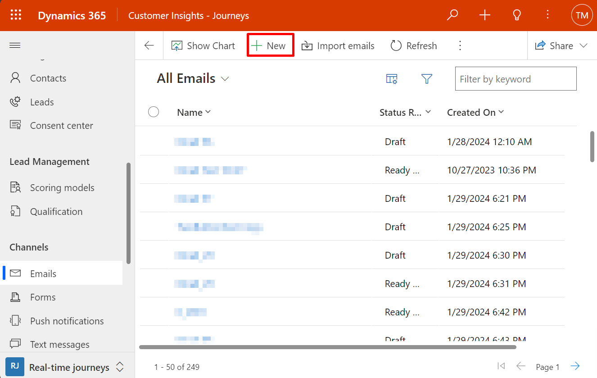Click the Leads phone-gear icon
Image resolution: width=597 pixels, height=378 pixels.
(x=15, y=102)
